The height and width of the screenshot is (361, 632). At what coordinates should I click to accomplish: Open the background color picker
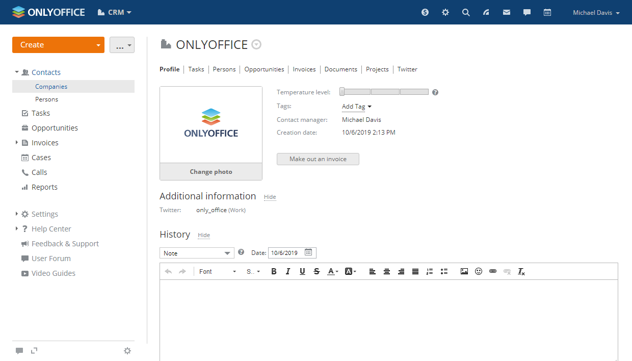click(351, 272)
